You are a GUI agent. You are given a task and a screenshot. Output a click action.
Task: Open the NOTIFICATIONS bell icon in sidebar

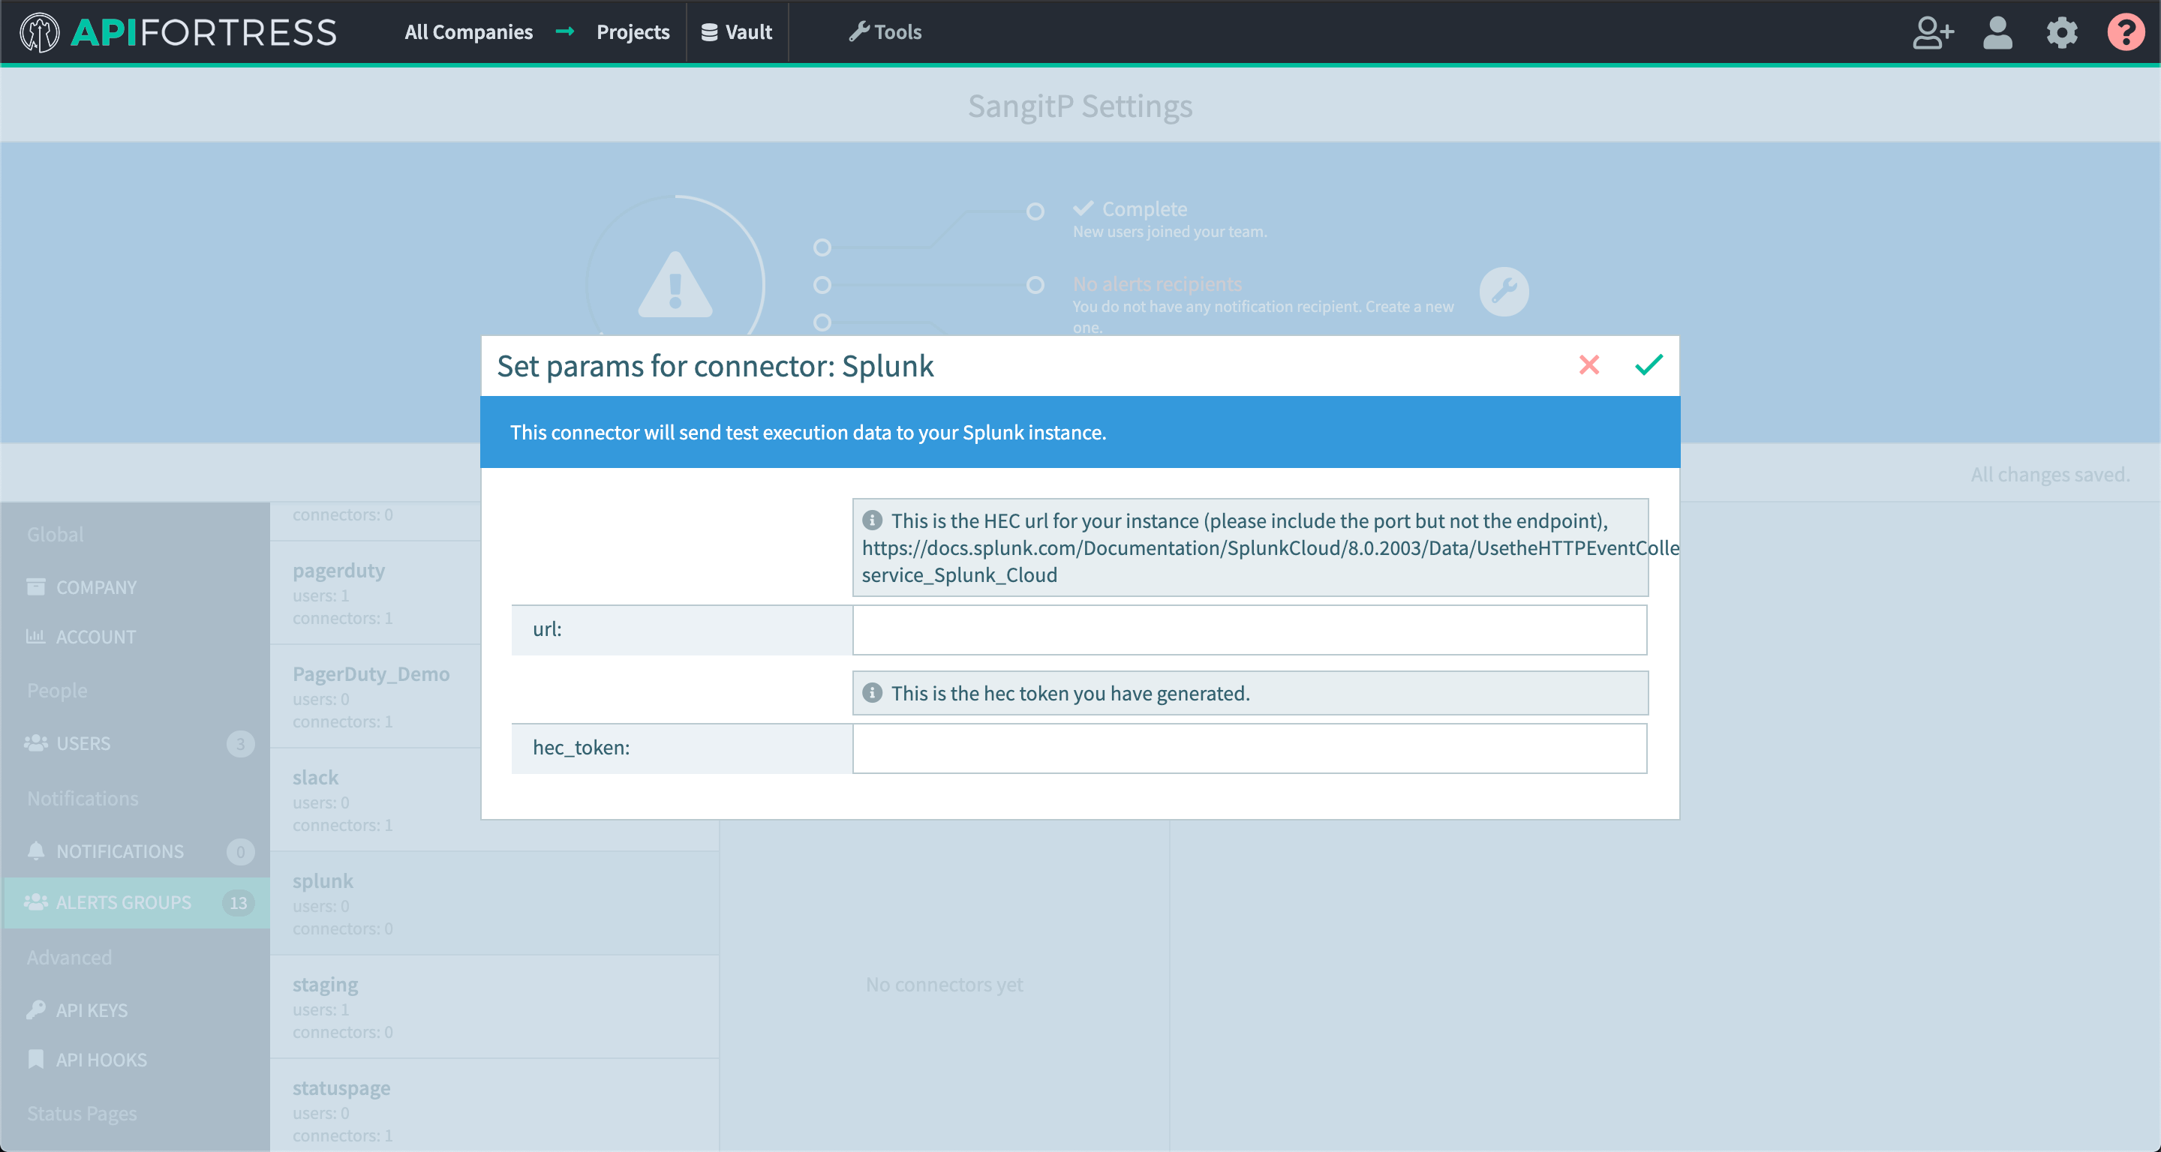[36, 851]
